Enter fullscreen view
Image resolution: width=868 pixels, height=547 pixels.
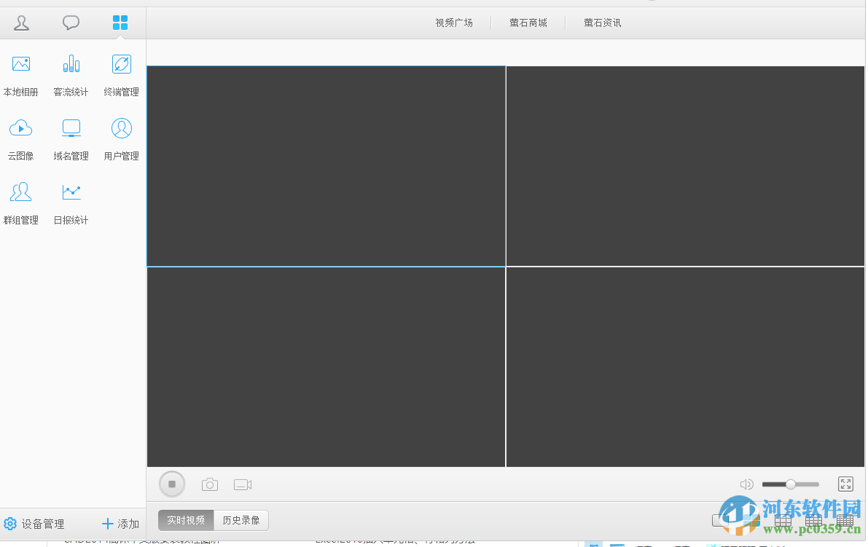pyautogui.click(x=845, y=484)
